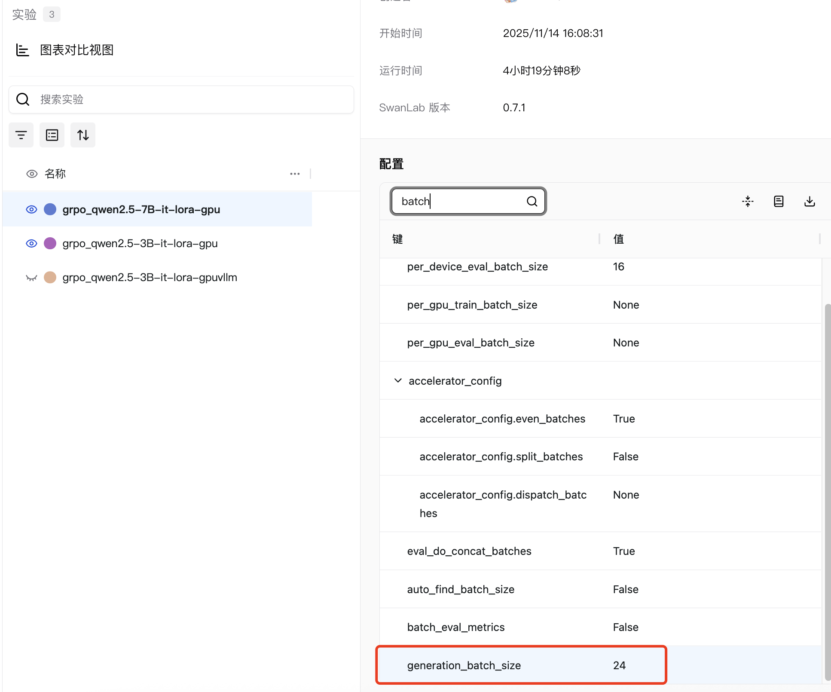The height and width of the screenshot is (692, 831).
Task: Click the config search magnifier icon
Action: (x=532, y=201)
